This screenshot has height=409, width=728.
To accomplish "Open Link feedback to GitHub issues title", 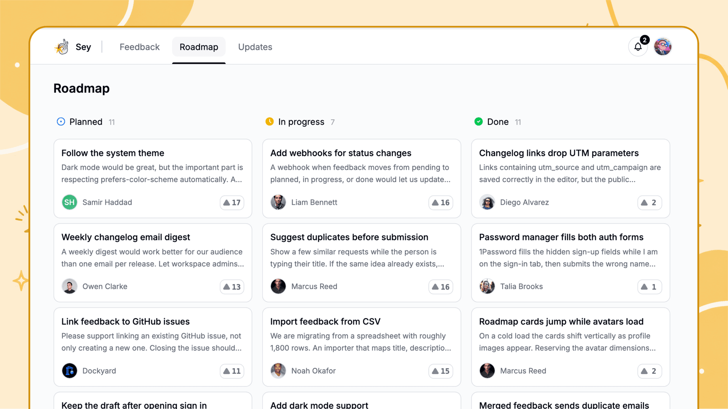I will [126, 322].
